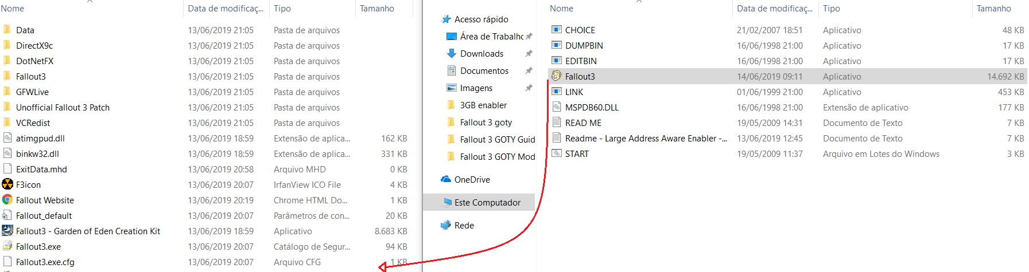Click the Fallout_default settings file icon

(7, 215)
